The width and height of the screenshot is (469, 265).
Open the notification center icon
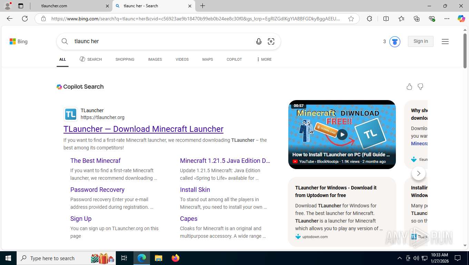tap(458, 258)
